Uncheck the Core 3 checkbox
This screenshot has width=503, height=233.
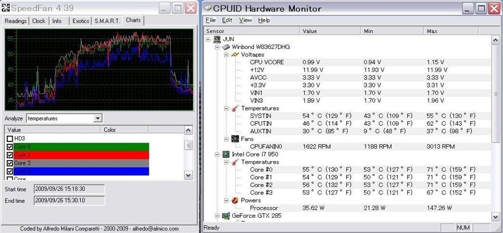pos(10,171)
